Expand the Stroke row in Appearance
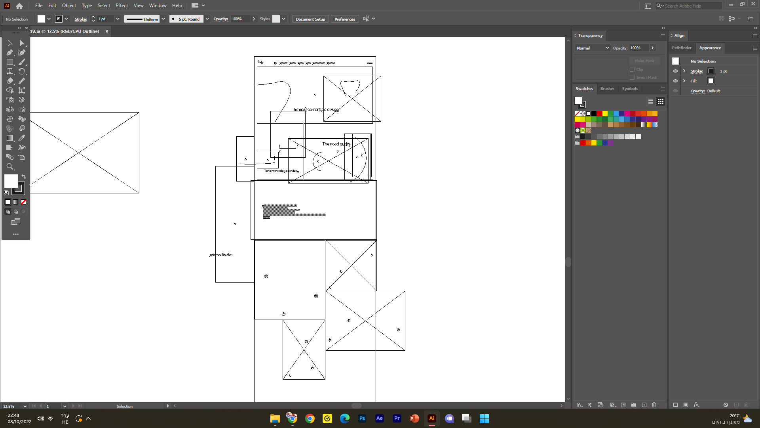Viewport: 760px width, 428px height. 684,71
